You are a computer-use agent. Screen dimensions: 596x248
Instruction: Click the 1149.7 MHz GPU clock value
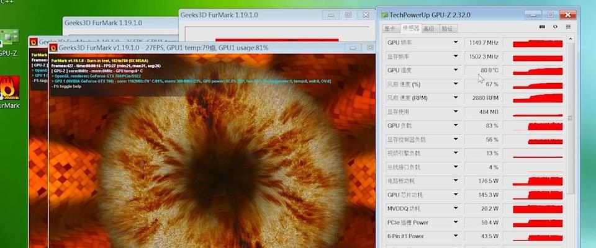point(482,43)
